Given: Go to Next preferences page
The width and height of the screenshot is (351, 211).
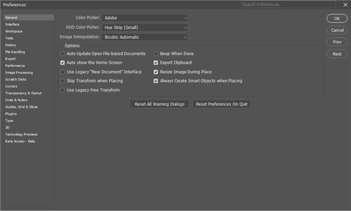Looking at the screenshot, I should click(337, 54).
